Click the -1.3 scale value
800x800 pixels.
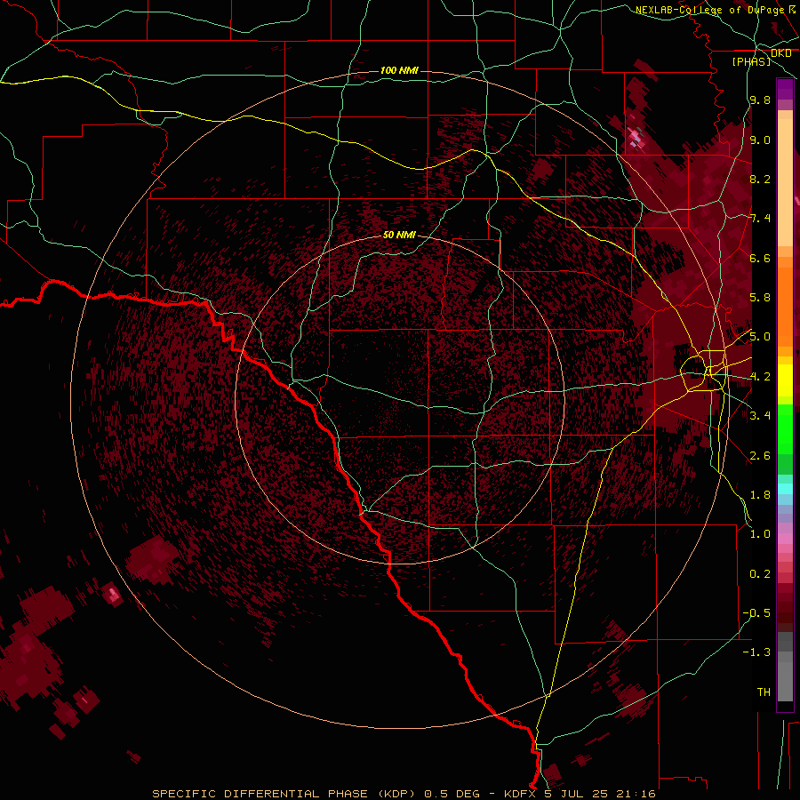[x=756, y=652]
